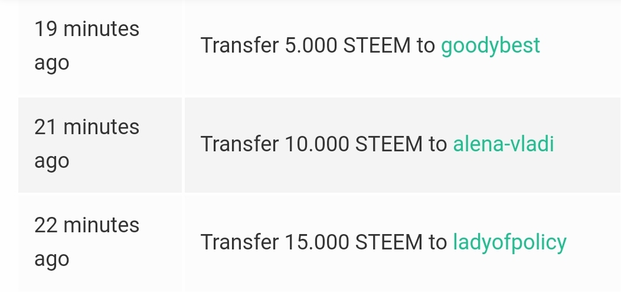Click the word Transfer in goodybest row
Viewport: 621px width, 292px height.
point(240,46)
